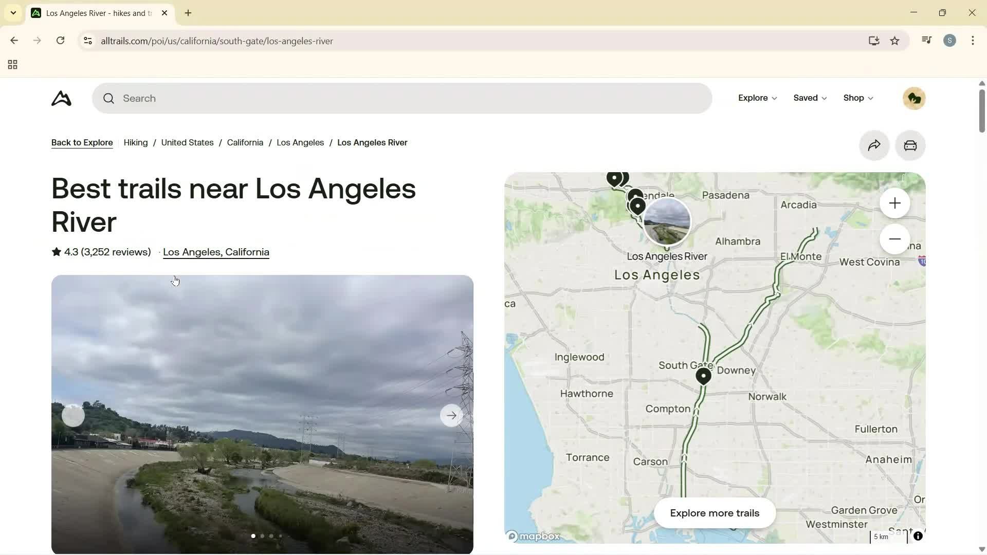Bookmark this page with the star icon
The width and height of the screenshot is (987, 555).
pyautogui.click(x=895, y=41)
